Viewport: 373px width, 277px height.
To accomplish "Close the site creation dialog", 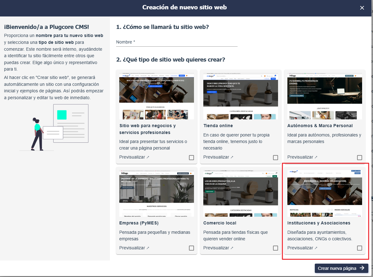I will point(362,8).
